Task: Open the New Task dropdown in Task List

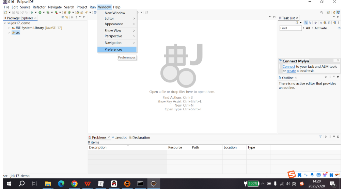Action: coord(300,23)
